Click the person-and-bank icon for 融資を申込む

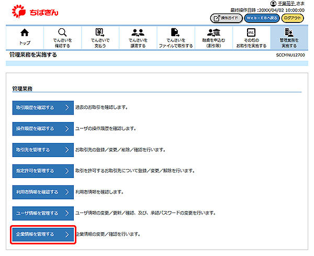click(214, 32)
